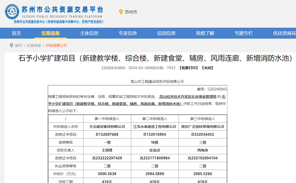Screen dimensions: 296x183
Task: Click 评标结果公示 breadcrumb link
Action: pyautogui.click(x=56, y=45)
